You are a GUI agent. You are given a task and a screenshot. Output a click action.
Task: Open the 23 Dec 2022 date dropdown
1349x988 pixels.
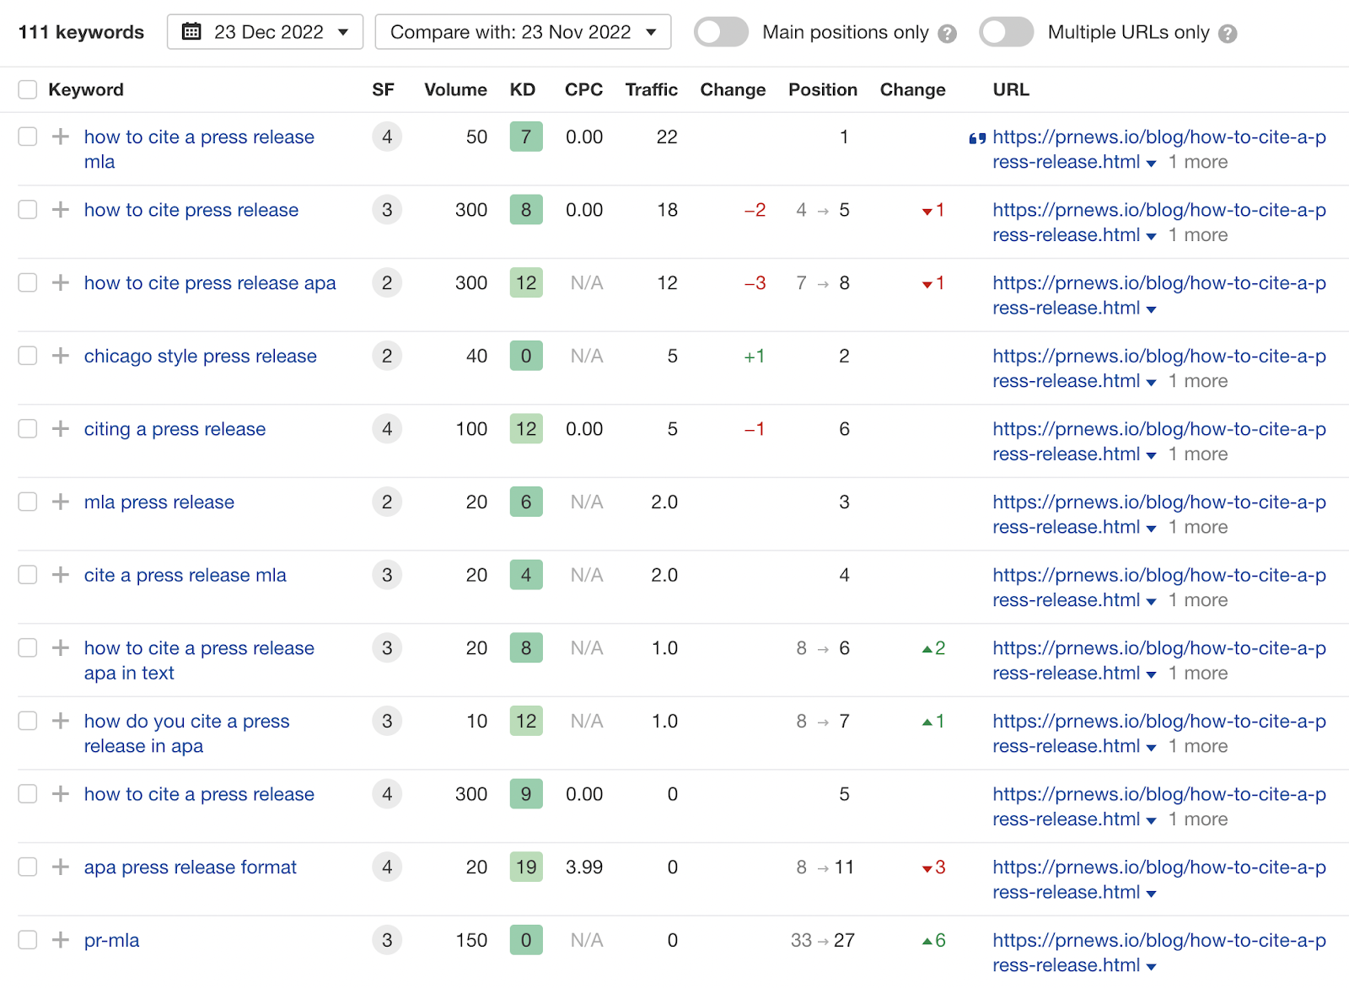265,32
